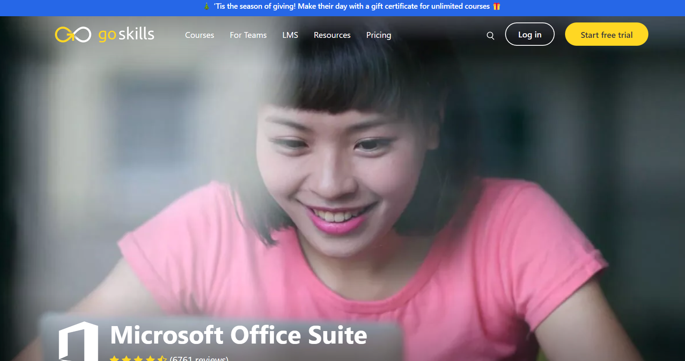Expand the Resources navigation menu
Image resolution: width=685 pixels, height=361 pixels.
[x=332, y=35]
